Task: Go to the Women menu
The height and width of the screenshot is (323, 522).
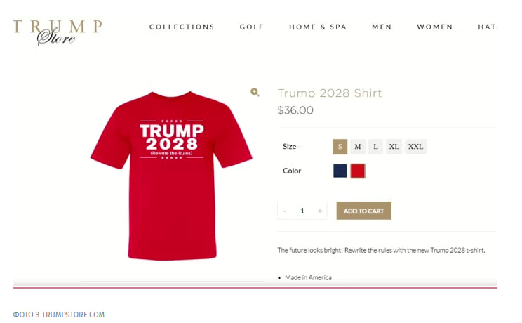Action: tap(435, 27)
